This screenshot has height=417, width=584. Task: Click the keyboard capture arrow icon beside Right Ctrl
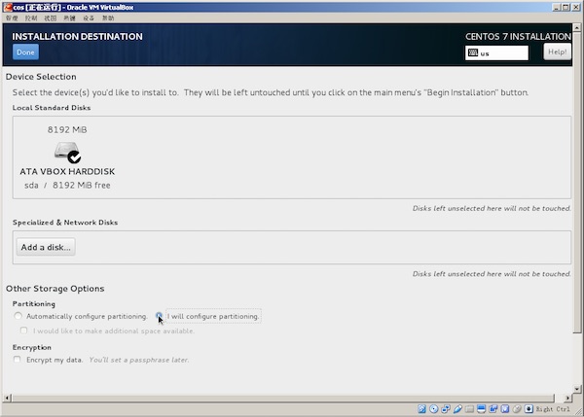click(x=526, y=409)
